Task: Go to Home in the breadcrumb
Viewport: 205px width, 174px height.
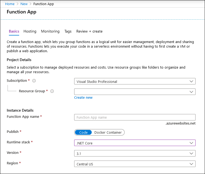Action: (10, 4)
